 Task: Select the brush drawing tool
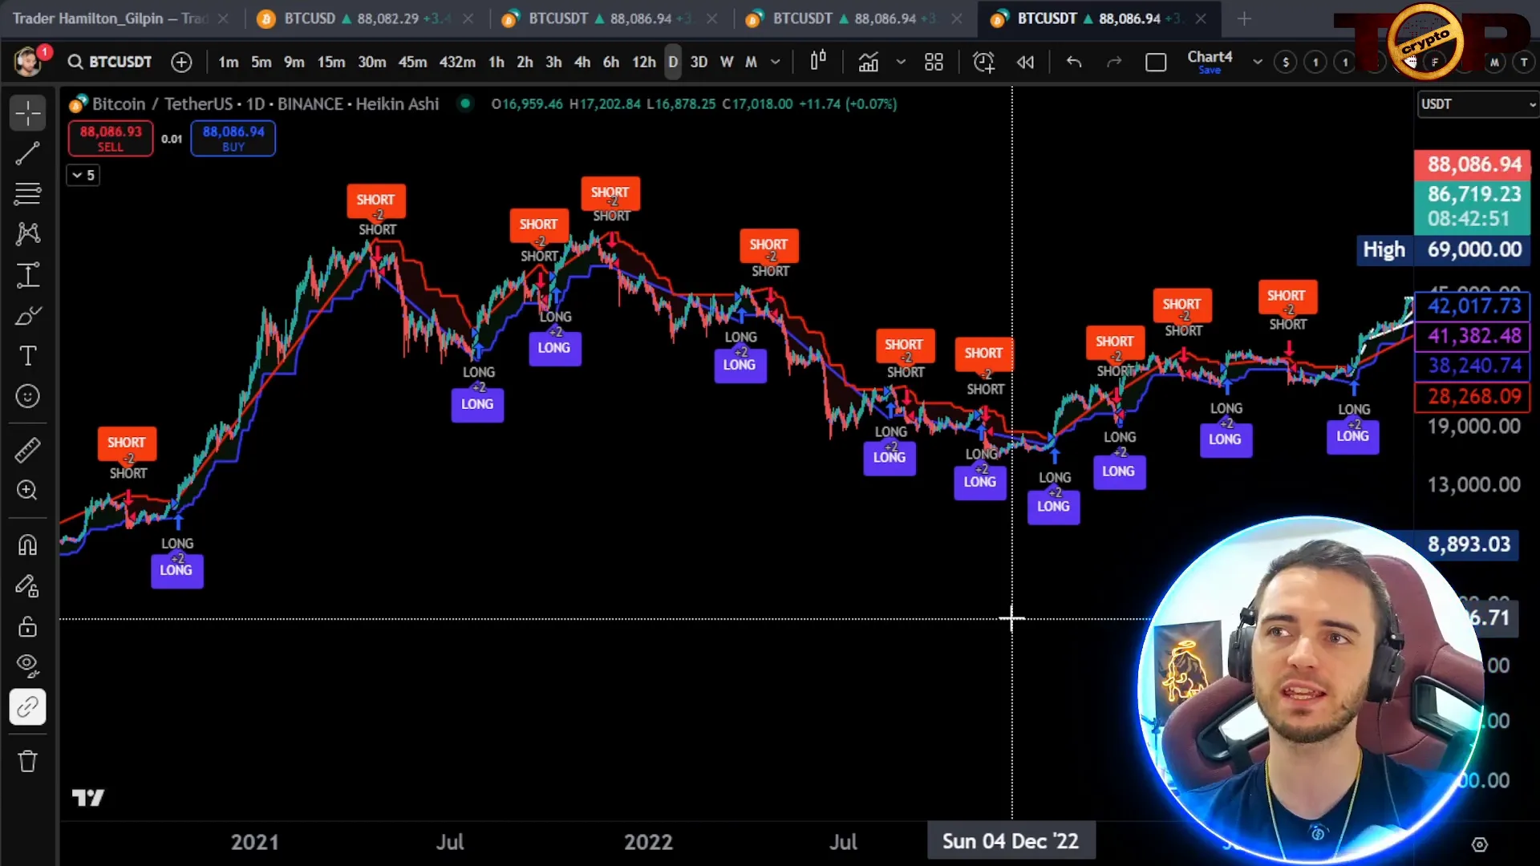point(27,316)
